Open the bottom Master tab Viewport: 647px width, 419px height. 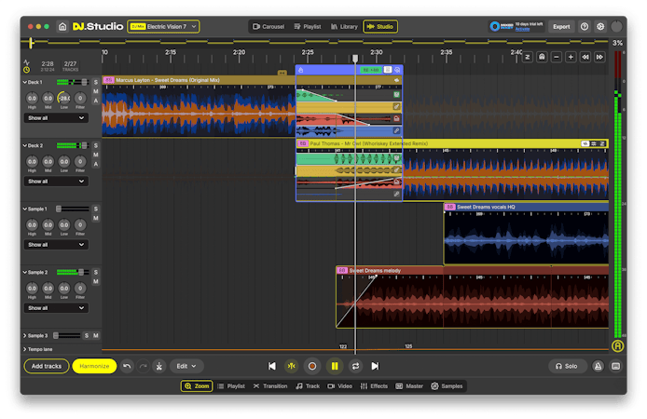point(409,386)
